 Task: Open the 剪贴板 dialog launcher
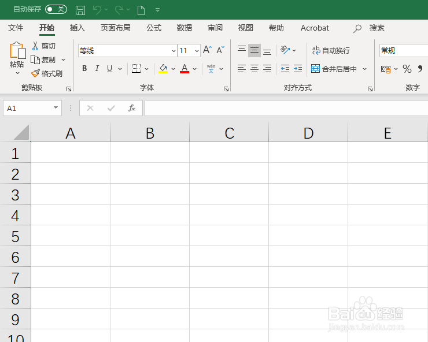click(x=69, y=89)
